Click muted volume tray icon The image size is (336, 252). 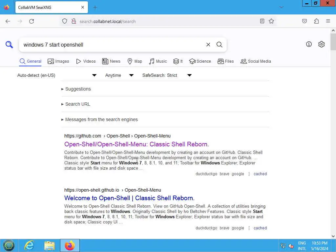tap(291, 246)
